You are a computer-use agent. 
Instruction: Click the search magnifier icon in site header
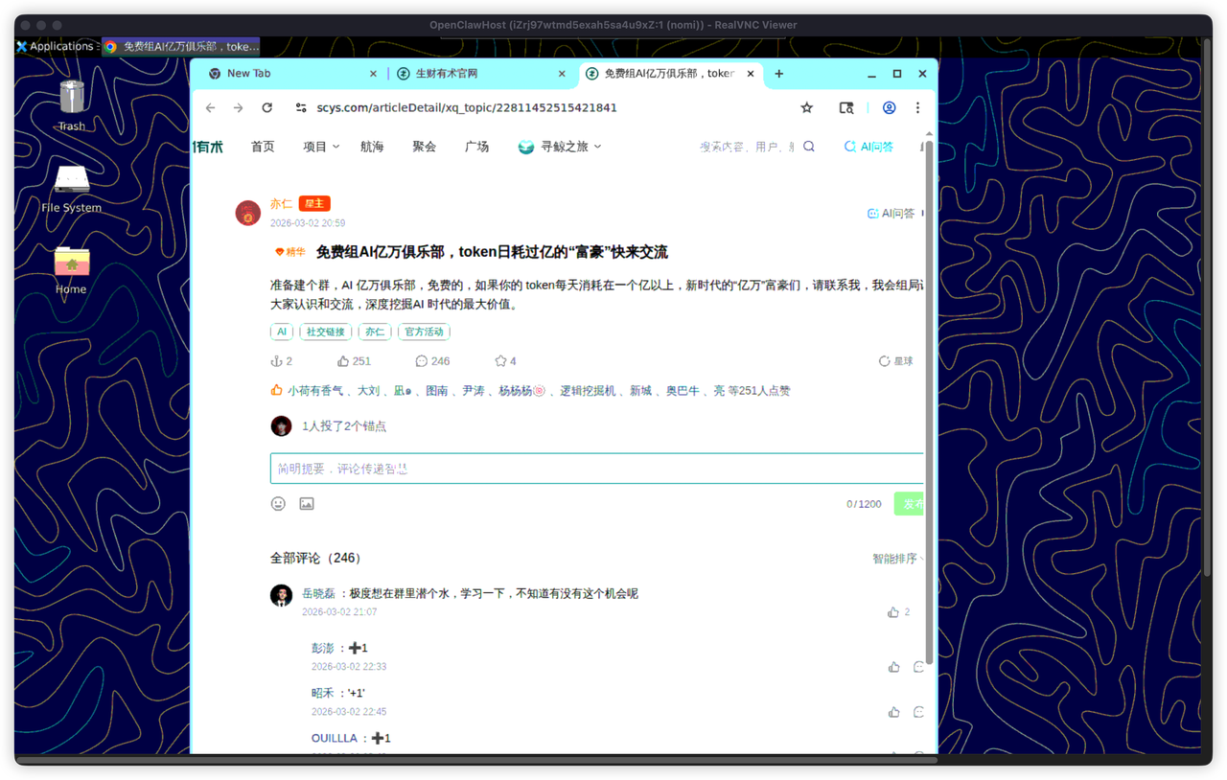click(x=809, y=147)
